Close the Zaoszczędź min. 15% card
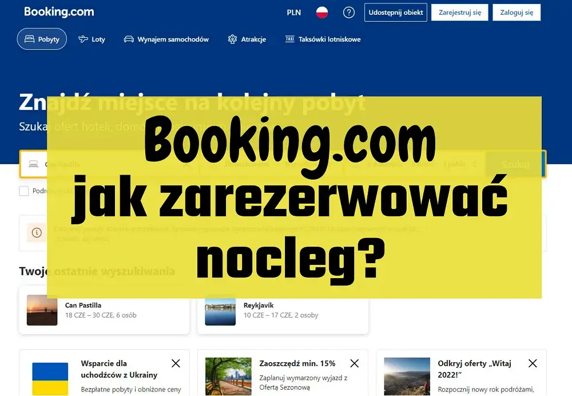The image size is (572, 396). (354, 363)
